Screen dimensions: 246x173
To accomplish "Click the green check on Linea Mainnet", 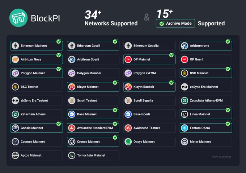I will coord(228,110).
